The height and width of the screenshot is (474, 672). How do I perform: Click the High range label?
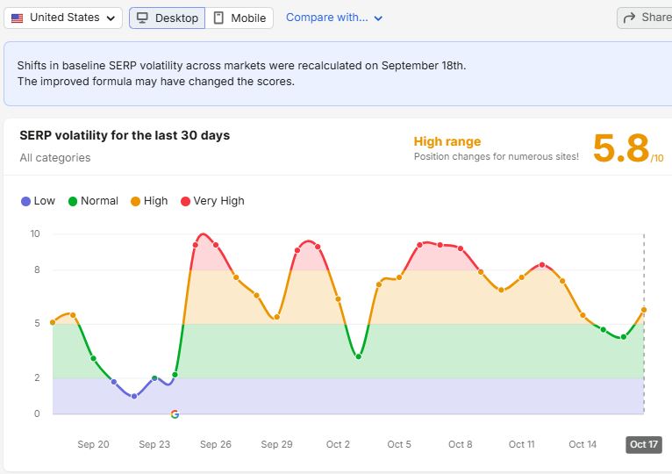(x=447, y=141)
